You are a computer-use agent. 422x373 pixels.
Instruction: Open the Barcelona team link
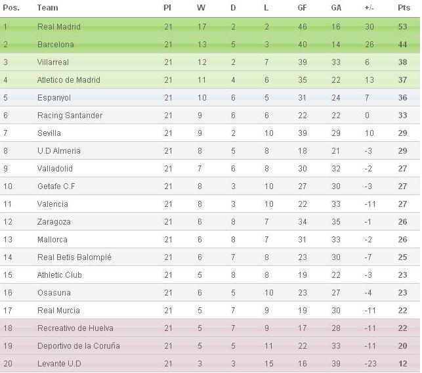[x=55, y=45]
